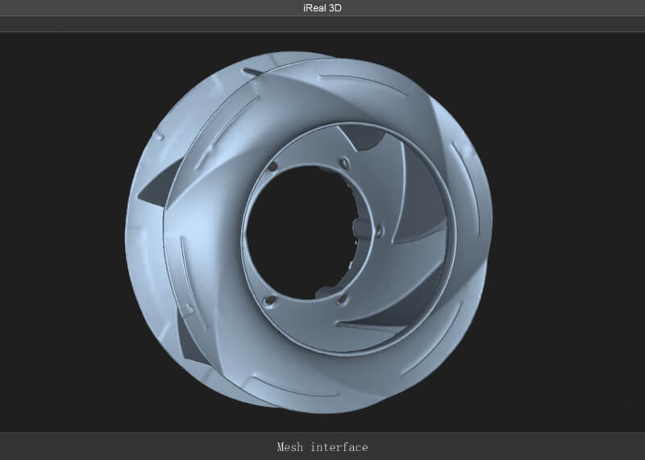Select the upper-left bolt hole on the hub ring

click(x=273, y=166)
